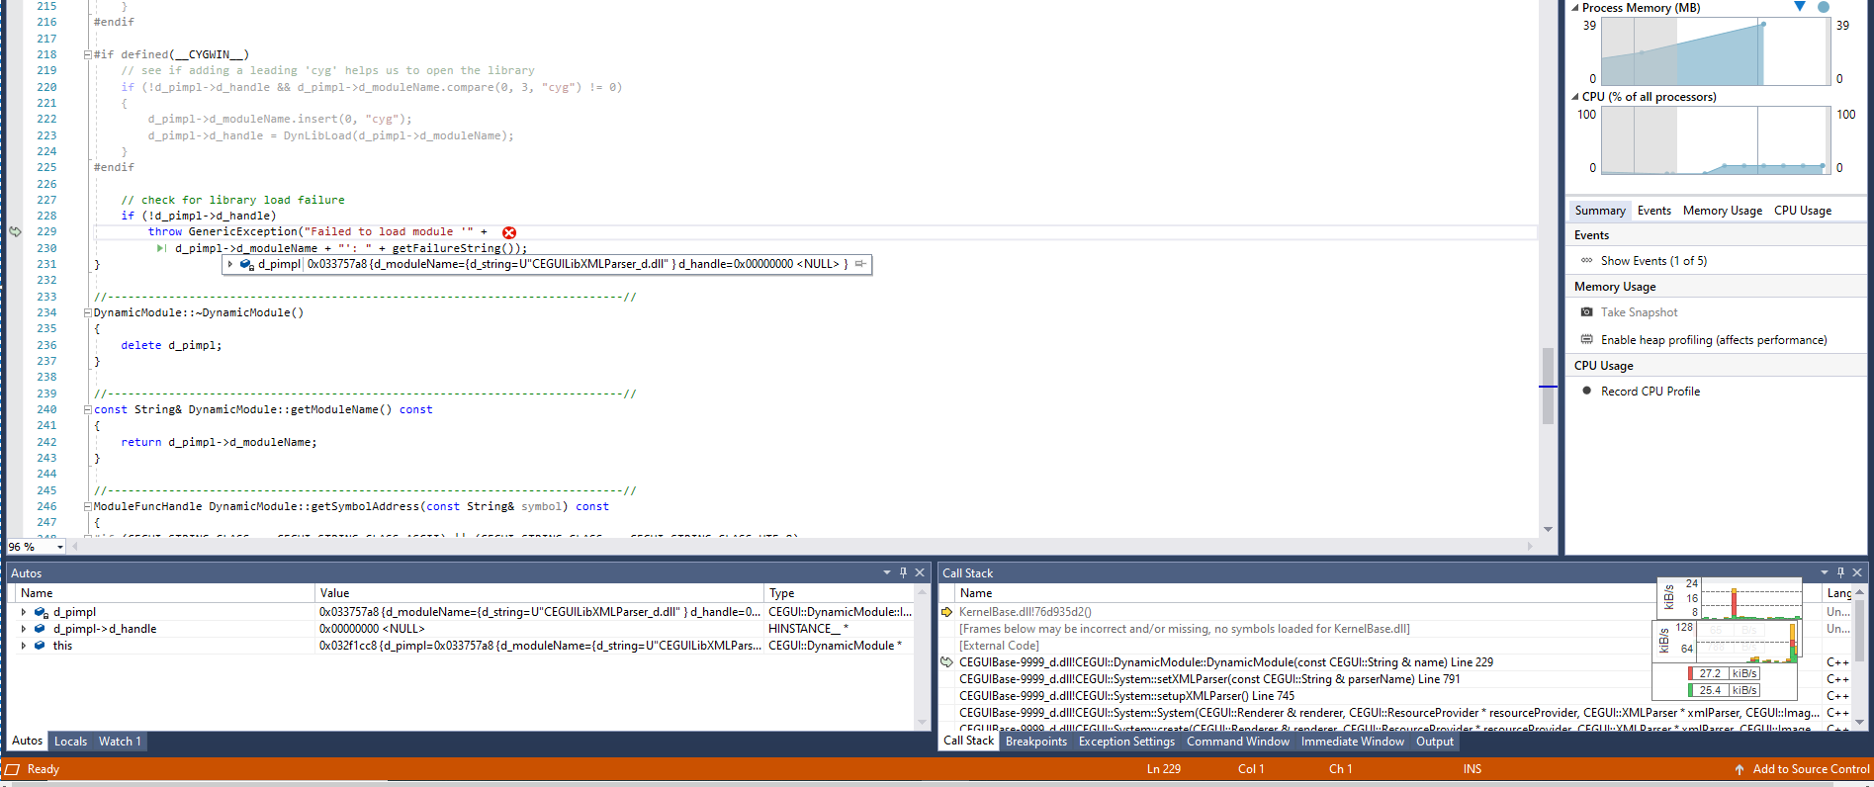Pin the Autos panel

click(x=903, y=572)
